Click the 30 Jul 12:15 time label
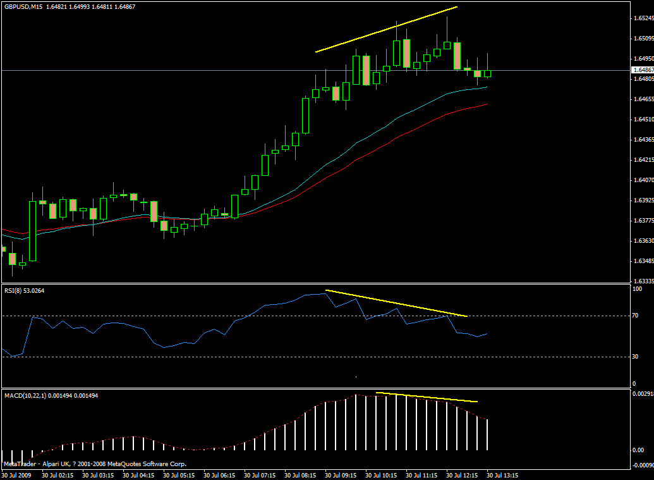 [x=462, y=476]
